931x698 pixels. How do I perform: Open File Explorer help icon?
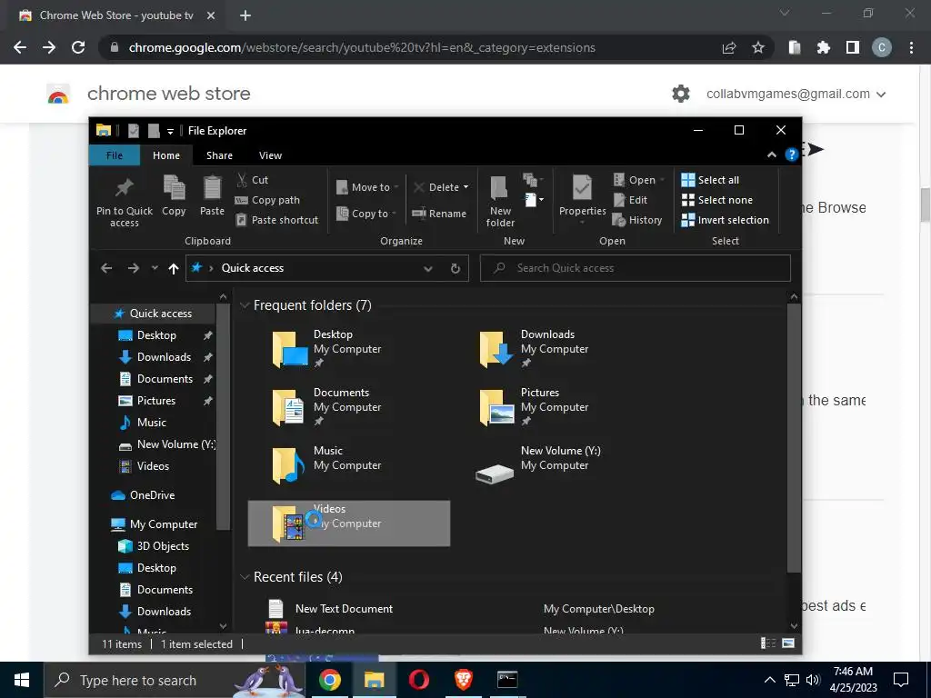coord(791,155)
